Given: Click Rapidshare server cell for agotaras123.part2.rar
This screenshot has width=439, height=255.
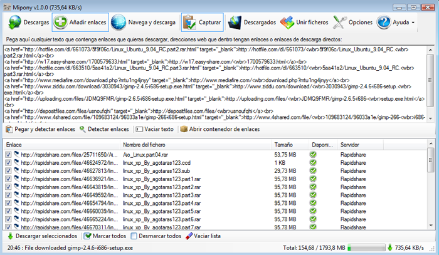Looking at the screenshot, I should (353, 187).
